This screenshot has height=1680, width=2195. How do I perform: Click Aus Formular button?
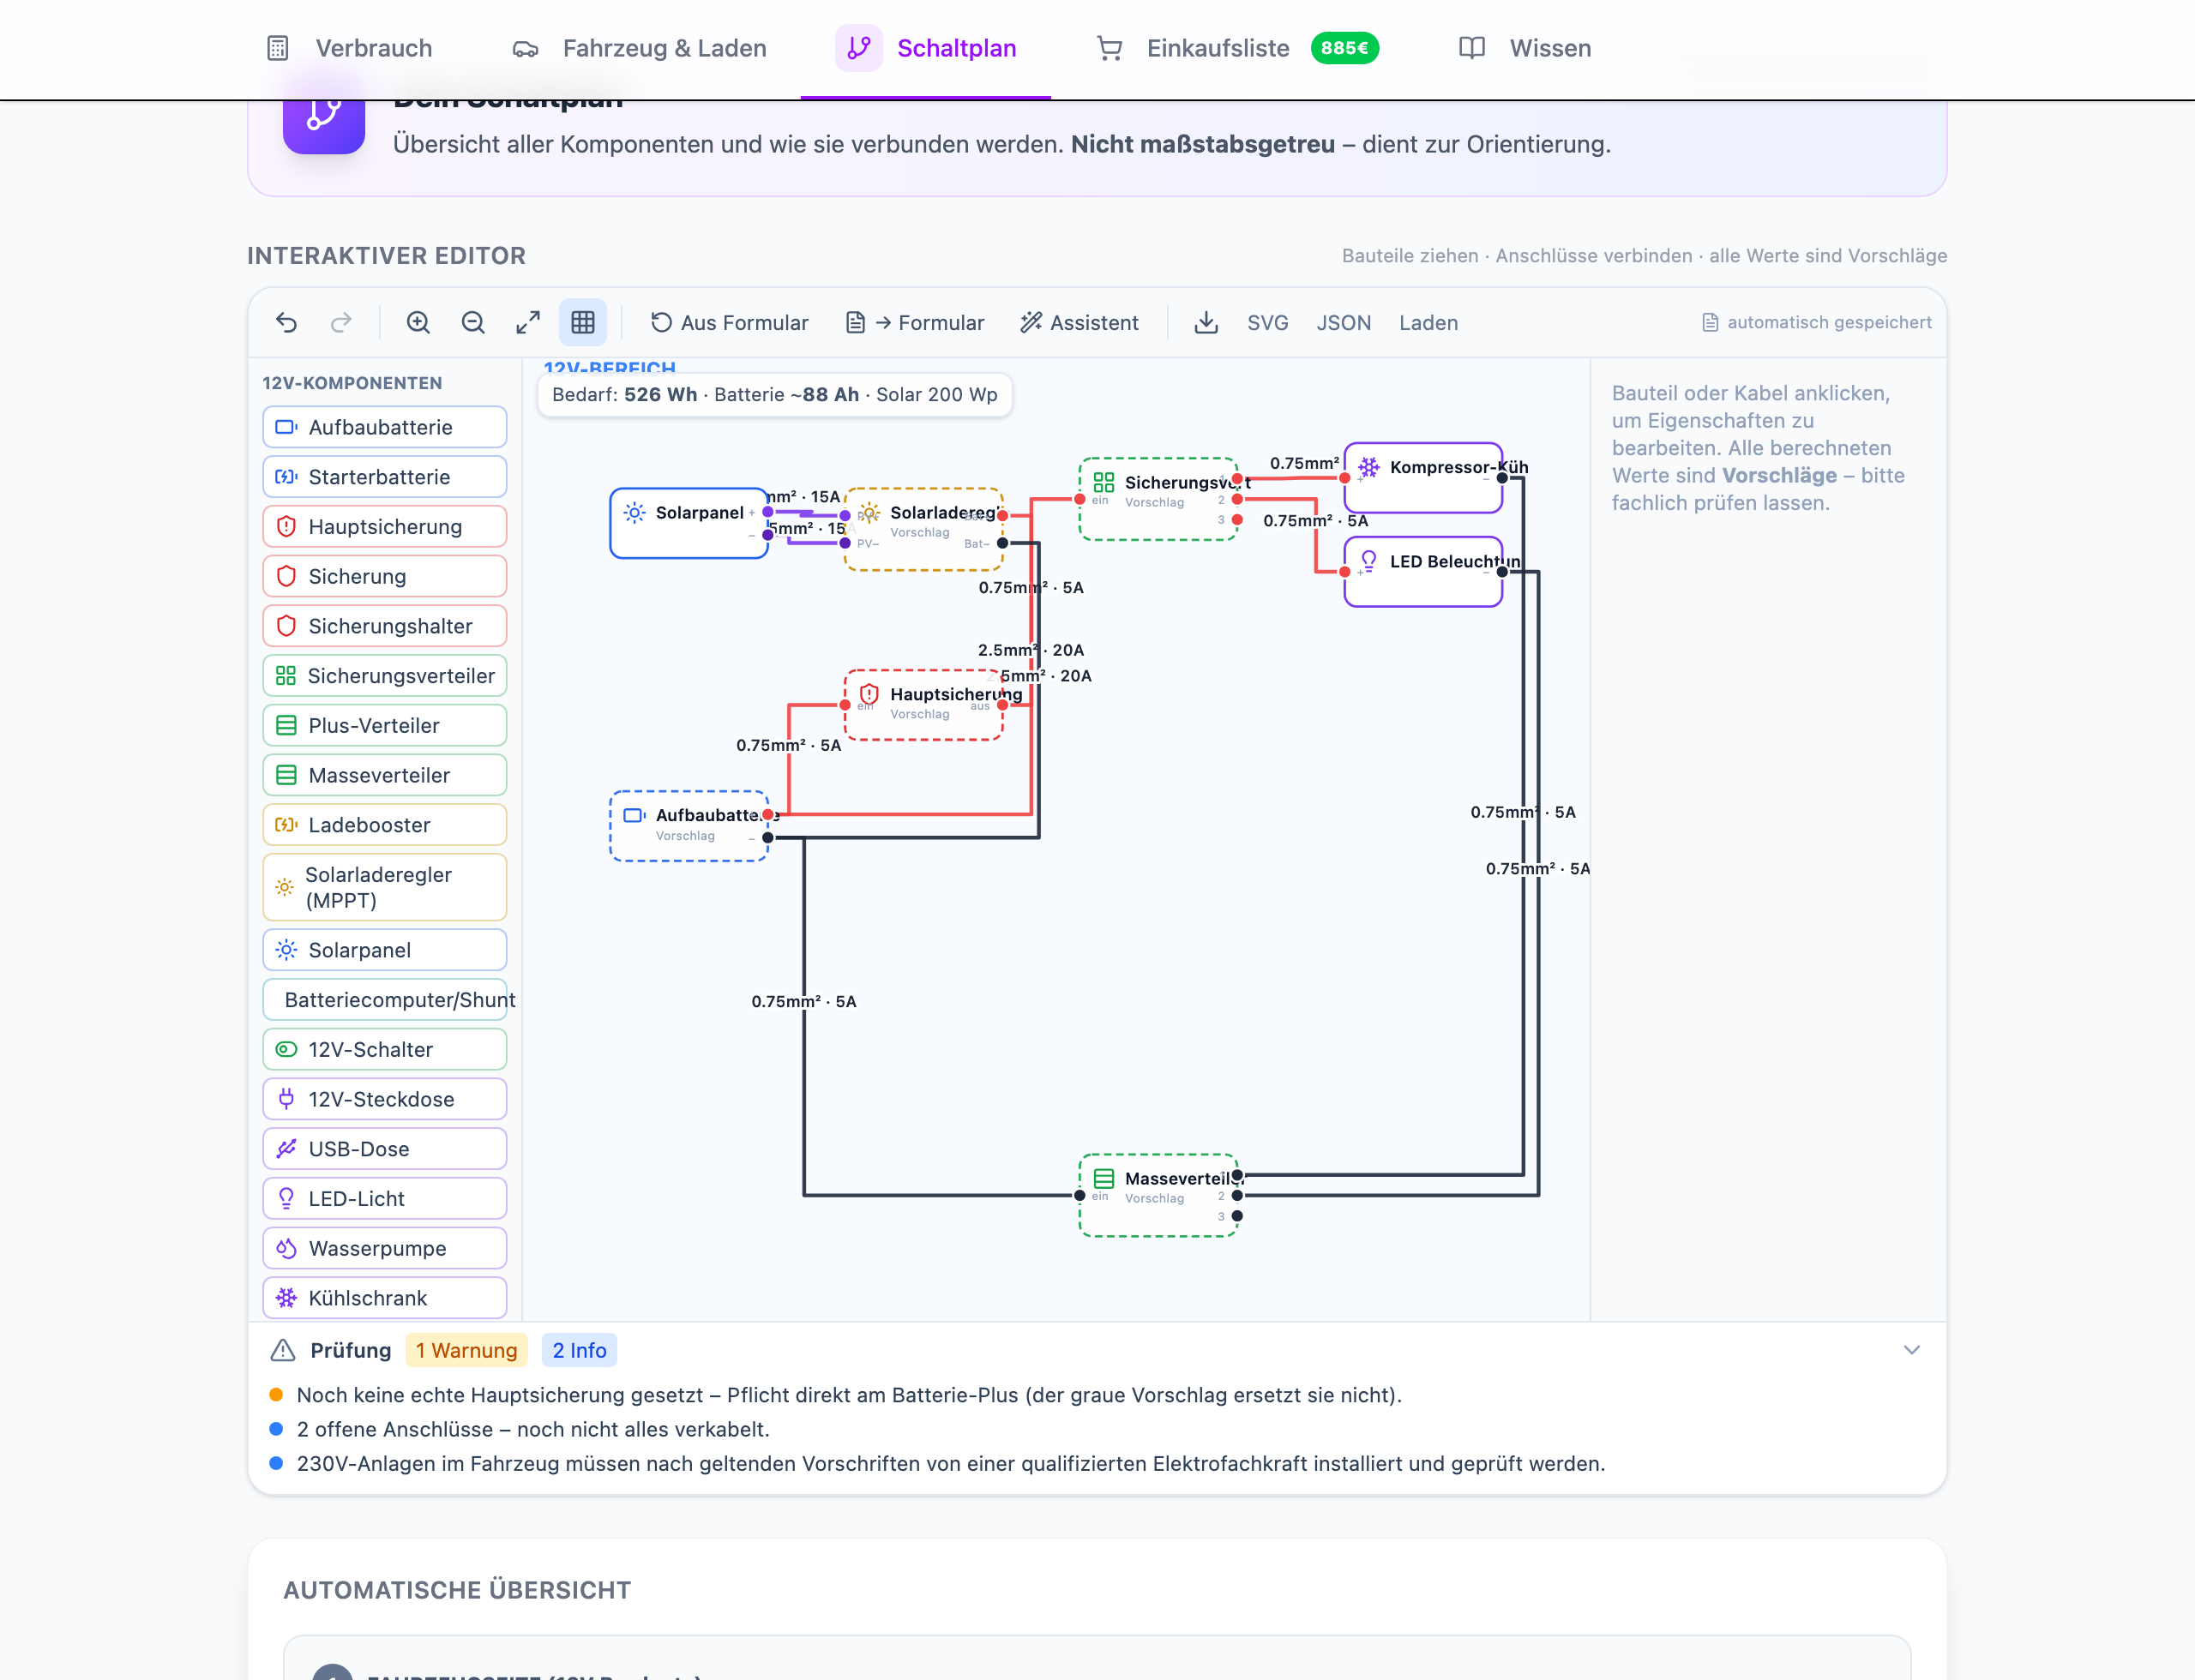(x=731, y=322)
